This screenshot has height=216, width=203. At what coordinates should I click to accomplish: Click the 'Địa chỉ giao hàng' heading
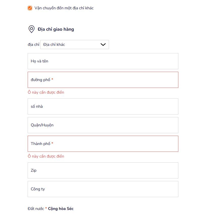[56, 29]
